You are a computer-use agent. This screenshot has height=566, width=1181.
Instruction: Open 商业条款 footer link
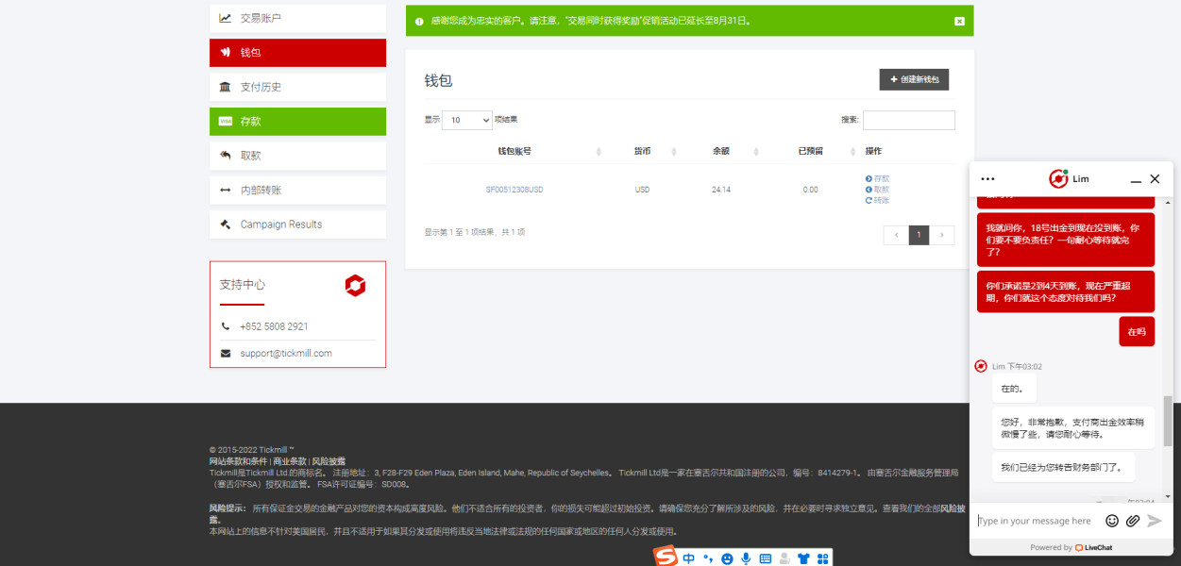[x=289, y=461]
